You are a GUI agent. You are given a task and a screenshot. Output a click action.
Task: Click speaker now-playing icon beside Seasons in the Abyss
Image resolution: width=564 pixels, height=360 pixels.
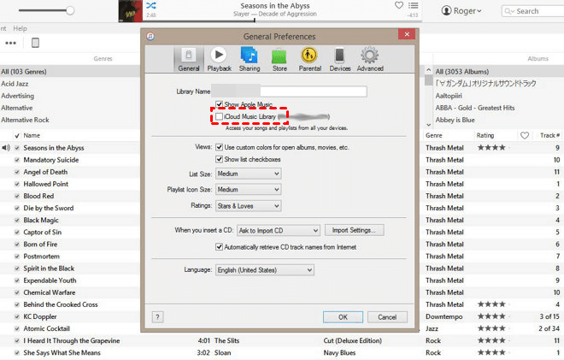(6, 148)
